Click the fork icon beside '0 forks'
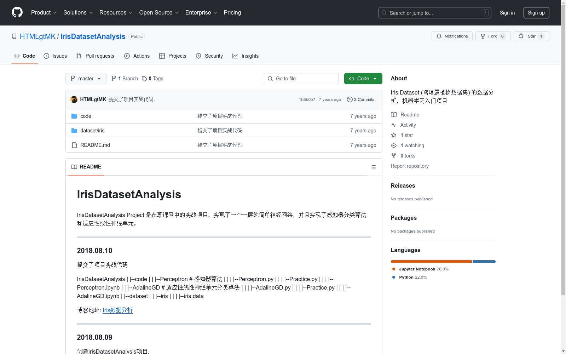This screenshot has height=354, width=566. click(394, 156)
